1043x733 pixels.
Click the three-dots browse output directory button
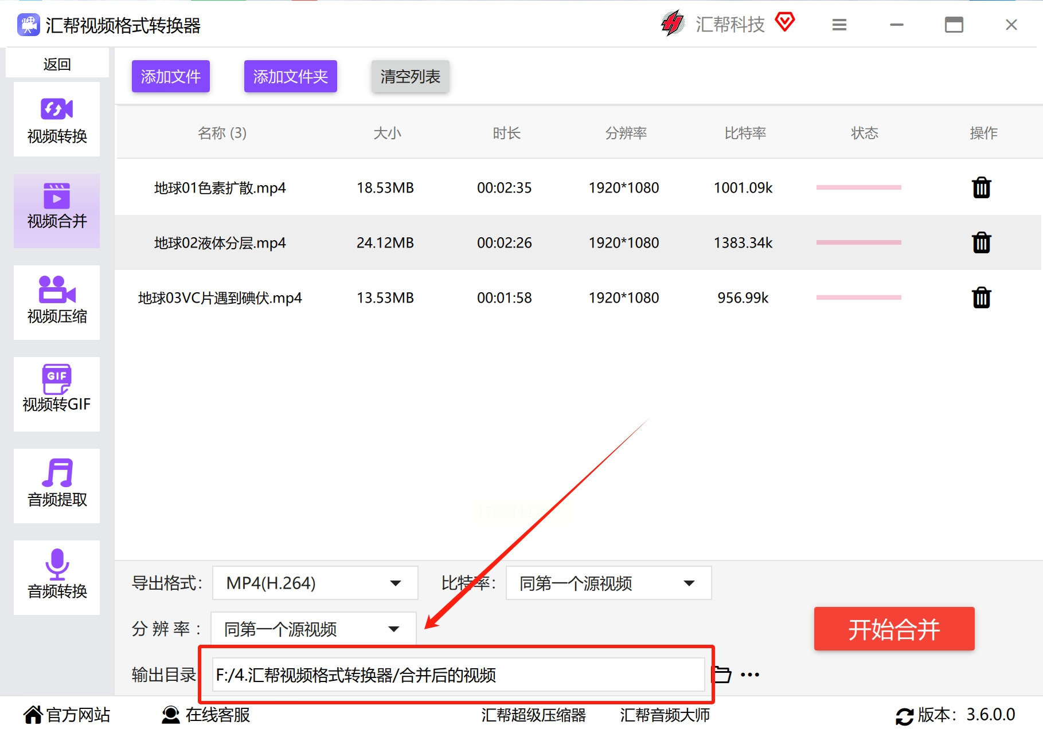click(x=749, y=675)
